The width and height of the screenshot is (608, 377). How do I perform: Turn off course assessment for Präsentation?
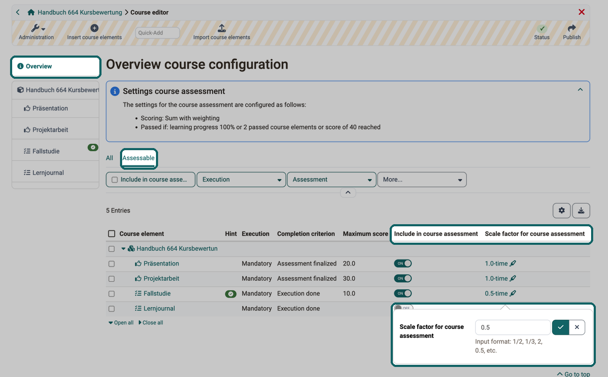pos(403,263)
